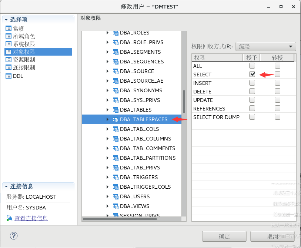Check the ALL grant (授予) checkbox
This screenshot has height=248, width=301.
252,66
